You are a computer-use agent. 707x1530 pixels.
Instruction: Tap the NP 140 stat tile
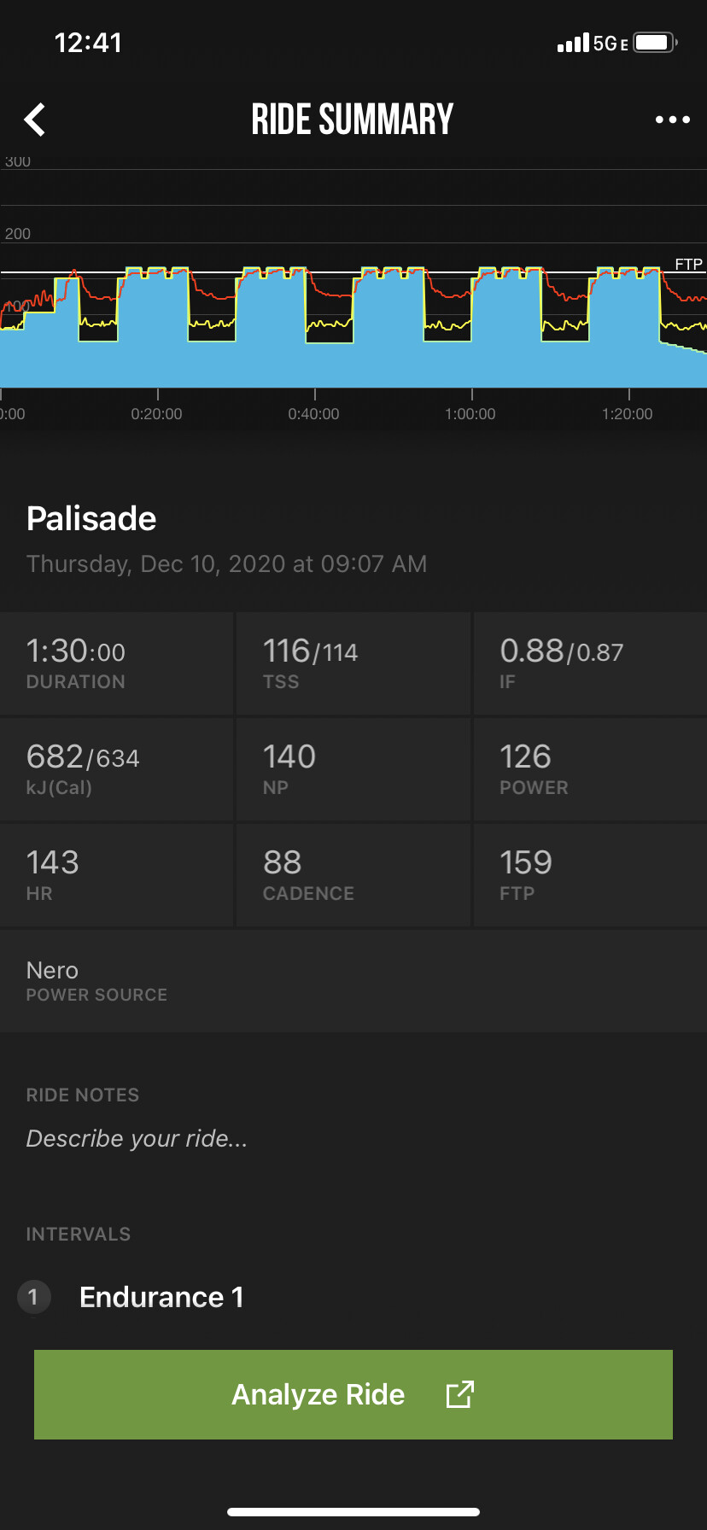tap(353, 769)
